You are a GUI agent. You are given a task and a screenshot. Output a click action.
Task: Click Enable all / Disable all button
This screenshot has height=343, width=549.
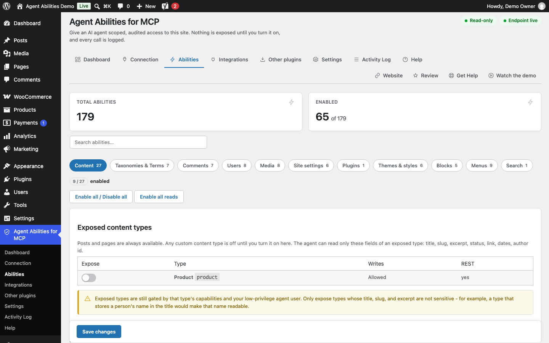[101, 197]
